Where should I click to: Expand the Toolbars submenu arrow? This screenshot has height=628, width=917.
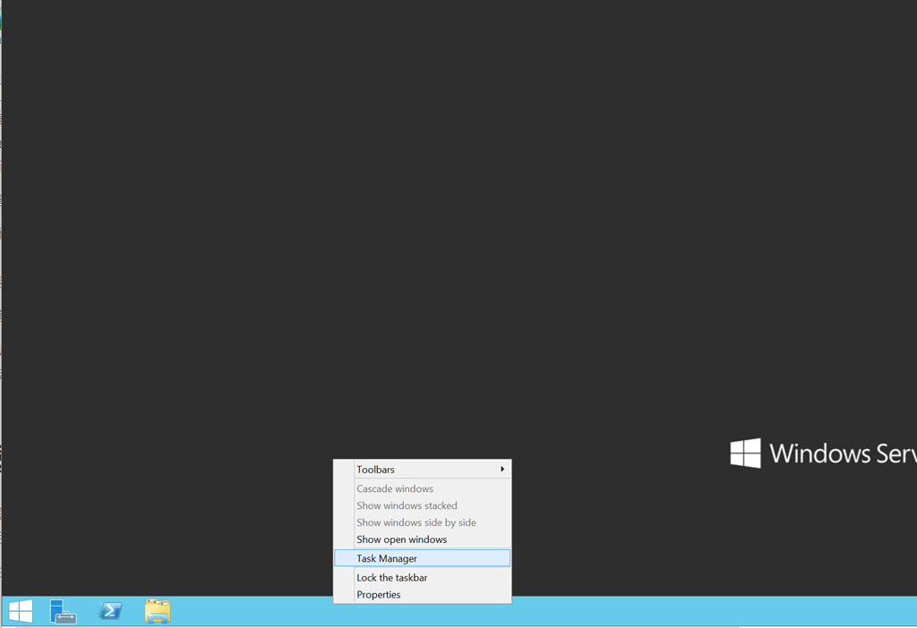(501, 469)
